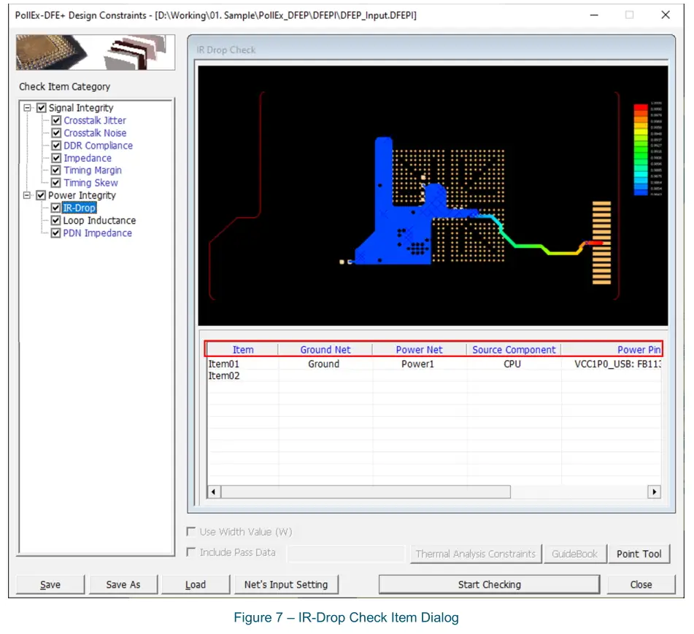Click the chip thumbnail image at top-left
The image size is (694, 634).
click(x=96, y=52)
